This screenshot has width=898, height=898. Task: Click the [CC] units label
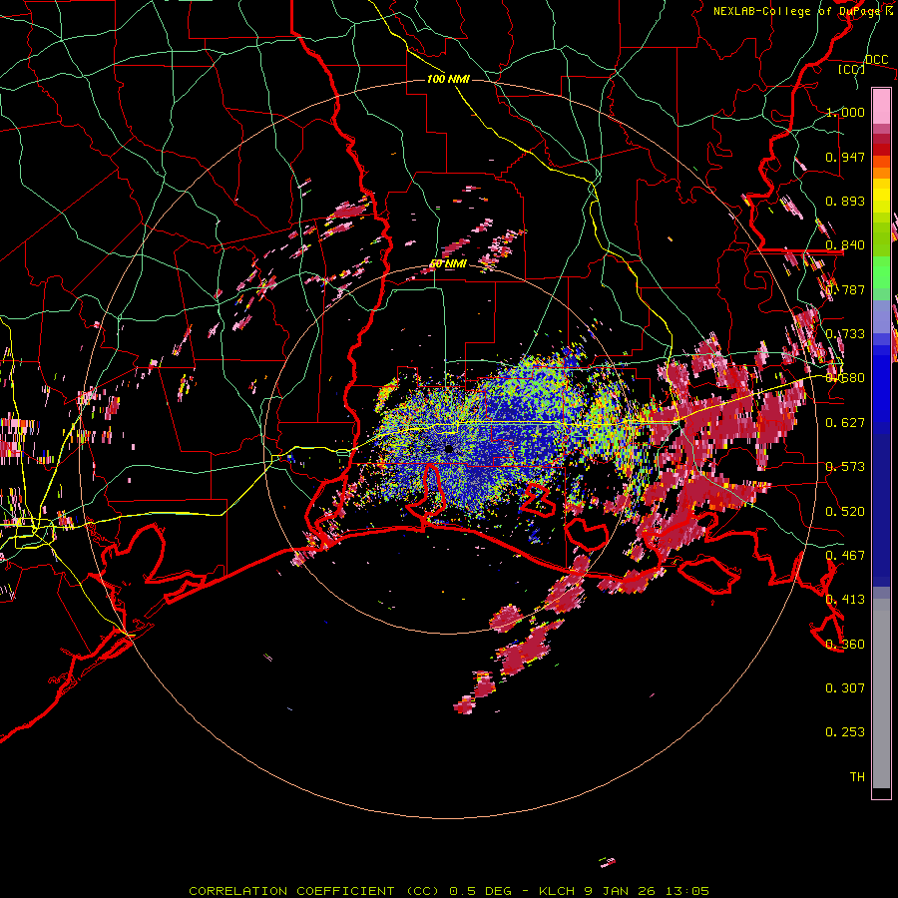tap(852, 69)
